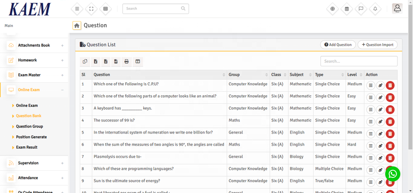
Task: Click the Add Question button
Action: point(338,45)
